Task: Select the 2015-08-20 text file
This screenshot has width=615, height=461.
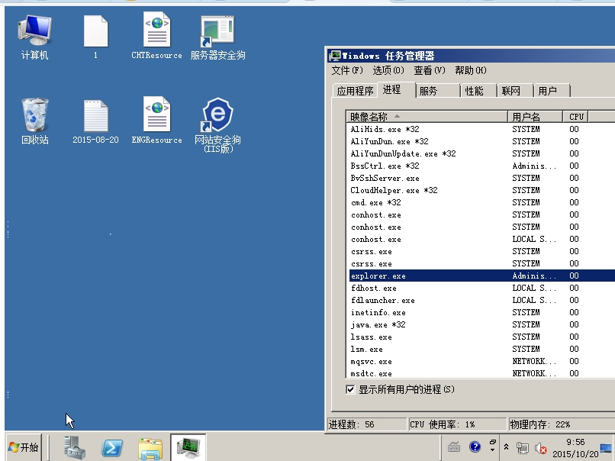Action: pos(95,120)
